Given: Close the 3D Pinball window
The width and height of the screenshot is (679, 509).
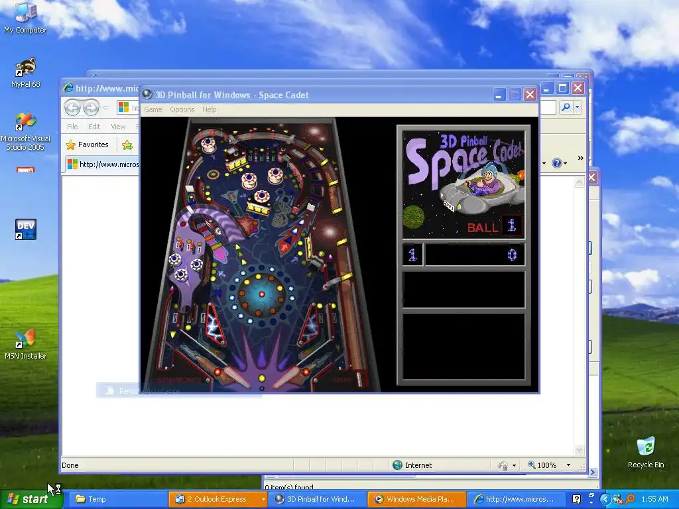Looking at the screenshot, I should point(530,95).
